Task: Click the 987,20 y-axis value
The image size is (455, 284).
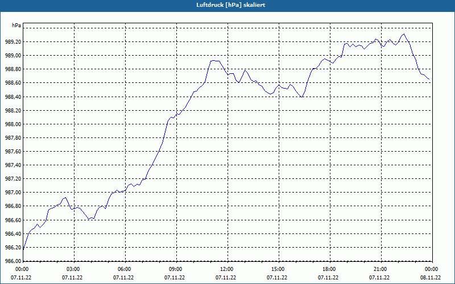Action: pyautogui.click(x=13, y=179)
